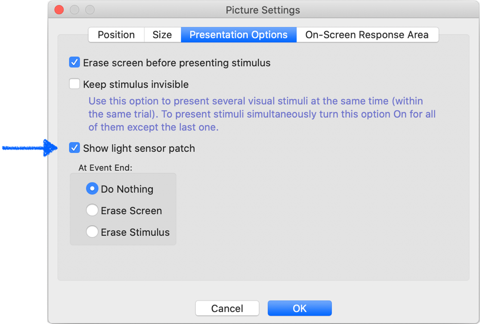
Task: Click the Cancel button
Action: point(227,308)
